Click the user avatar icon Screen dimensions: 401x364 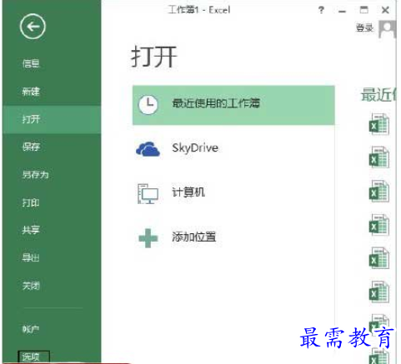[x=388, y=29]
